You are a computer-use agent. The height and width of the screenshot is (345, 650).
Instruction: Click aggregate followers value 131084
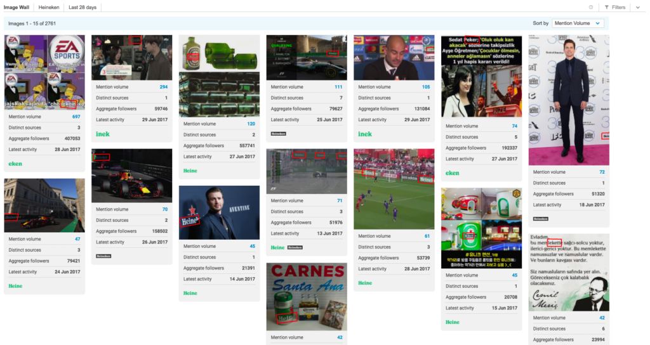coord(421,109)
